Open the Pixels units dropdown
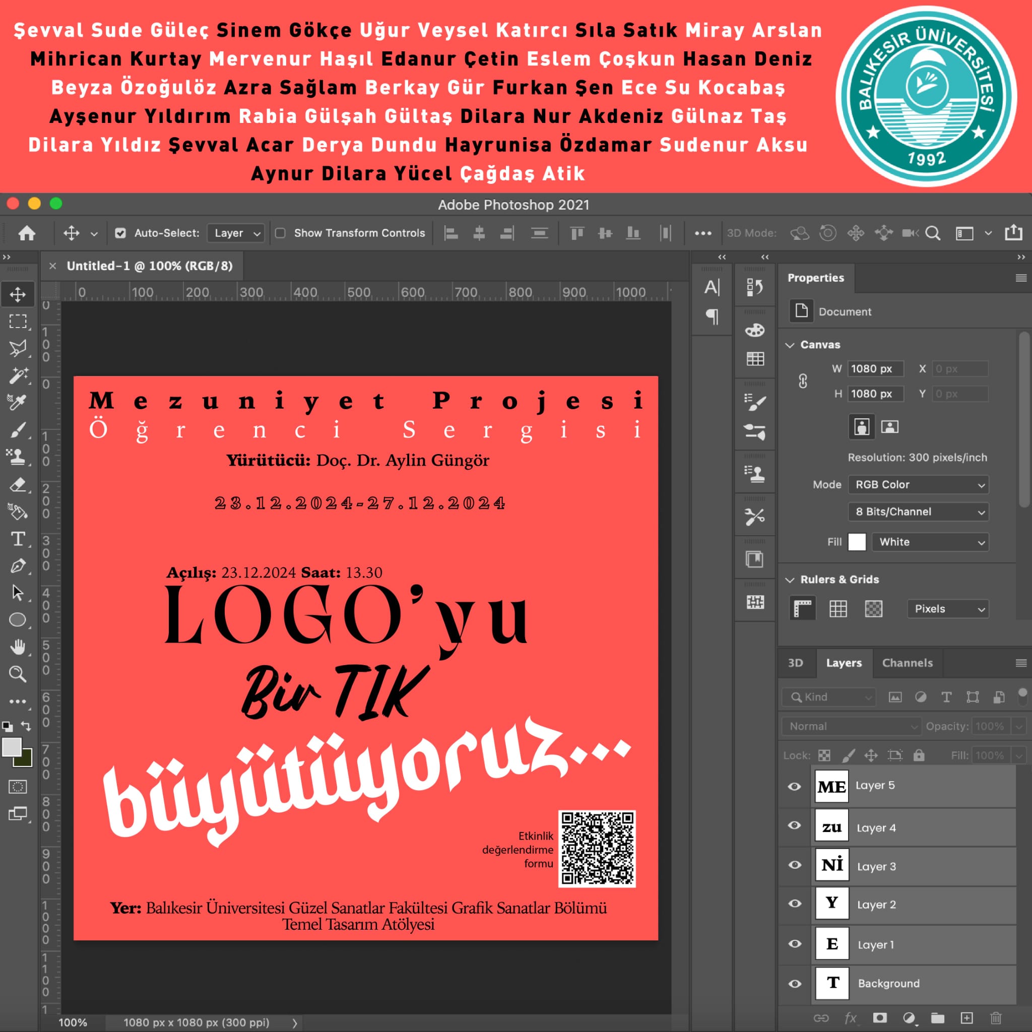1032x1032 pixels. click(948, 608)
